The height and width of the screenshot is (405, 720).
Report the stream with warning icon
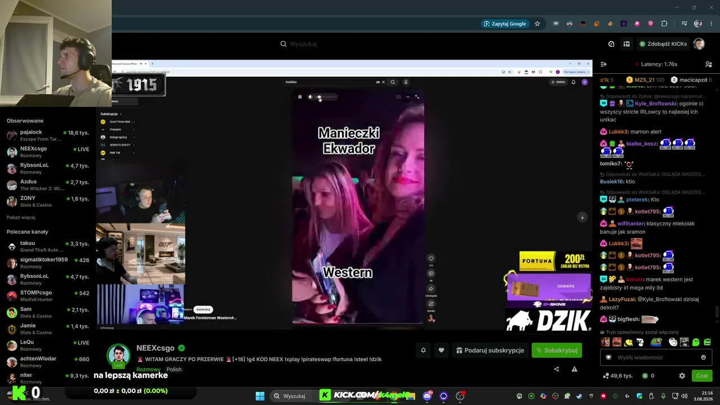(574, 370)
